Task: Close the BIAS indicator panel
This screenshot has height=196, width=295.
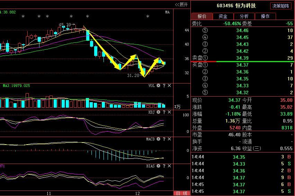Action: click(169, 166)
